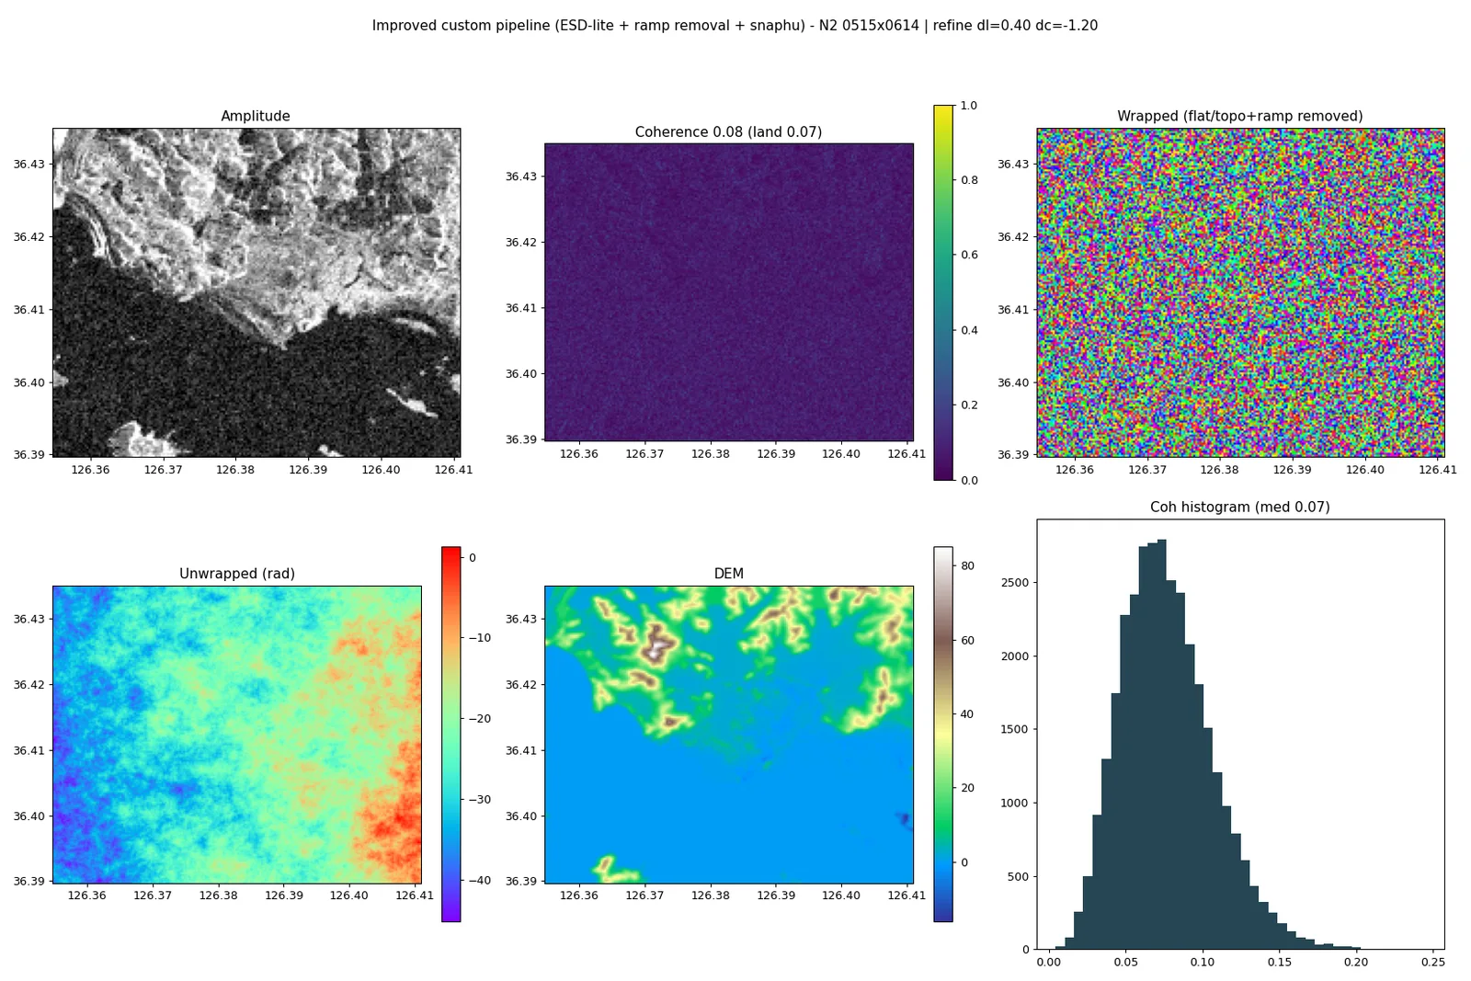Viewport: 1471px width, 981px height.
Task: Click the tallest bar in the coherence histogram
Action: (1161, 745)
